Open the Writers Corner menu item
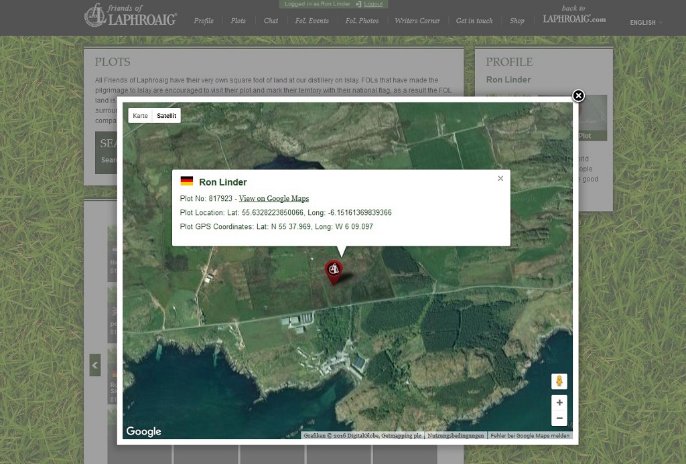The image size is (686, 464). (x=417, y=21)
